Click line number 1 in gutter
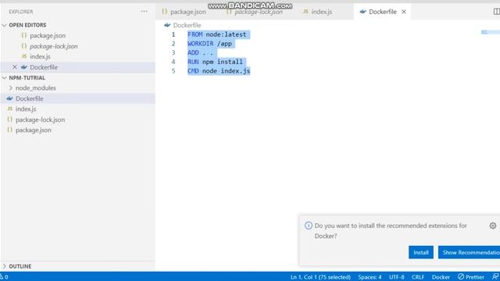 [x=173, y=34]
